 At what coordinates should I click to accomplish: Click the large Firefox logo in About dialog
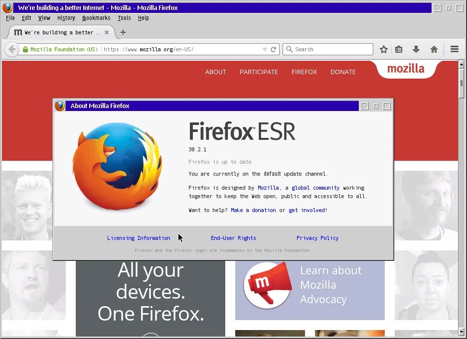[117, 167]
